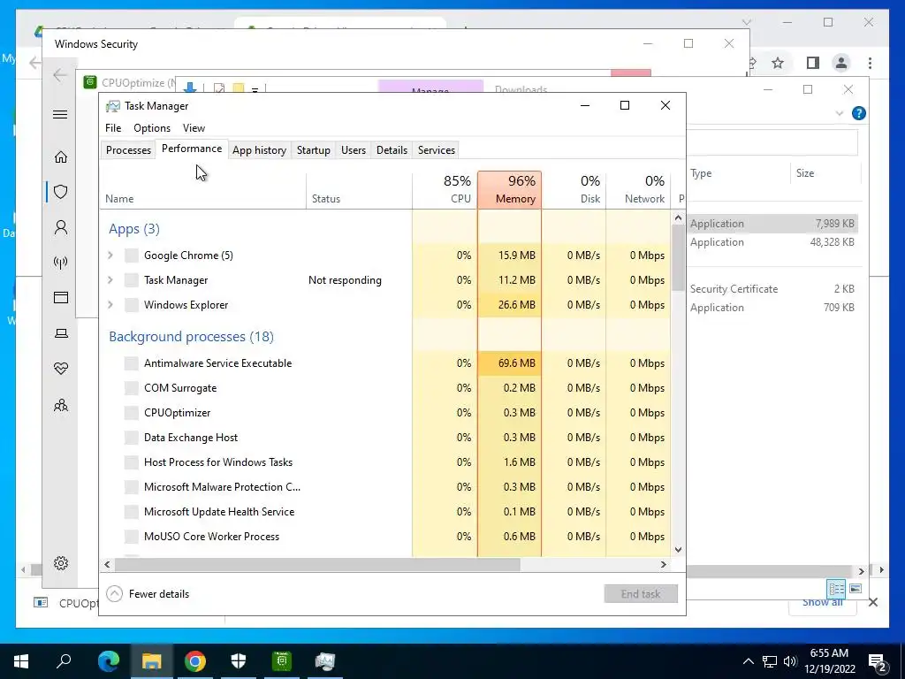This screenshot has height=679, width=905.
Task: Open Task Manager taskbar icon
Action: tap(325, 661)
